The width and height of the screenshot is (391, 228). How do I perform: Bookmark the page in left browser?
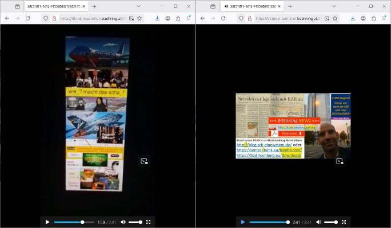[140, 18]
